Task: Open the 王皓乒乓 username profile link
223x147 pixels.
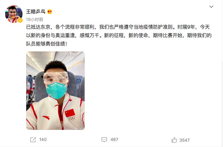Action: coord(36,12)
